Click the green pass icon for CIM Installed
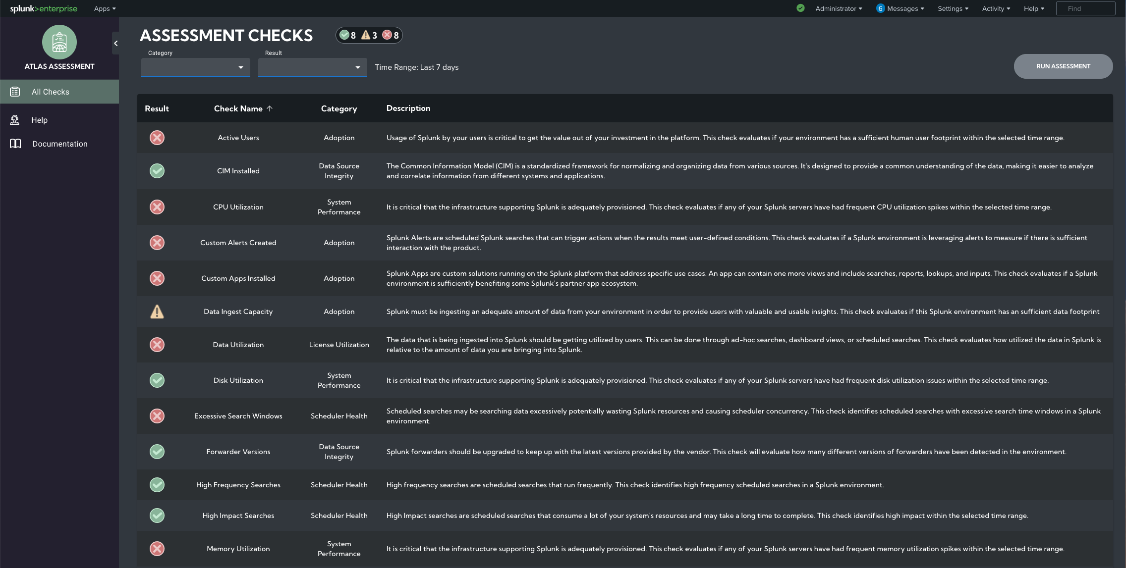Image resolution: width=1126 pixels, height=568 pixels. (x=157, y=171)
